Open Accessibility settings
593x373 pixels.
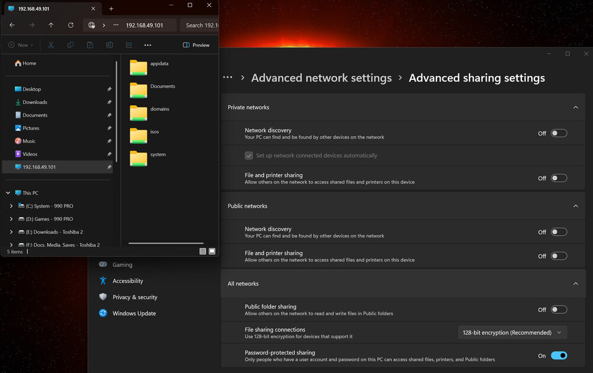tap(128, 281)
